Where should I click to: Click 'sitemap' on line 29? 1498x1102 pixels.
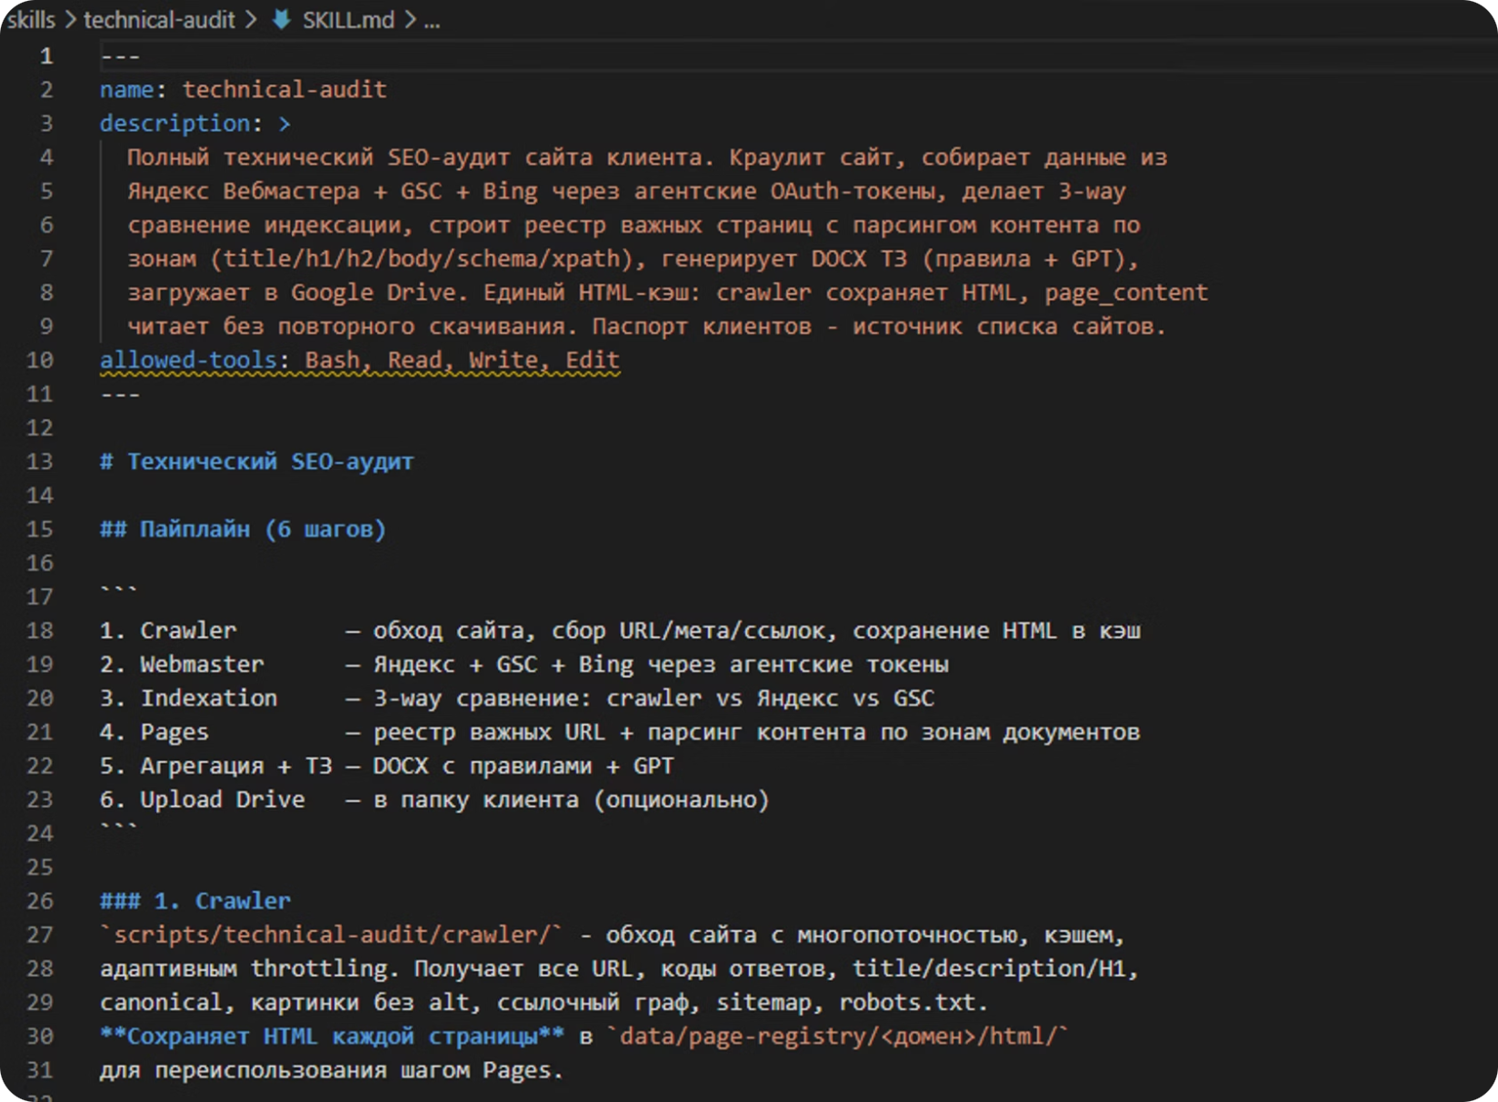(764, 1002)
